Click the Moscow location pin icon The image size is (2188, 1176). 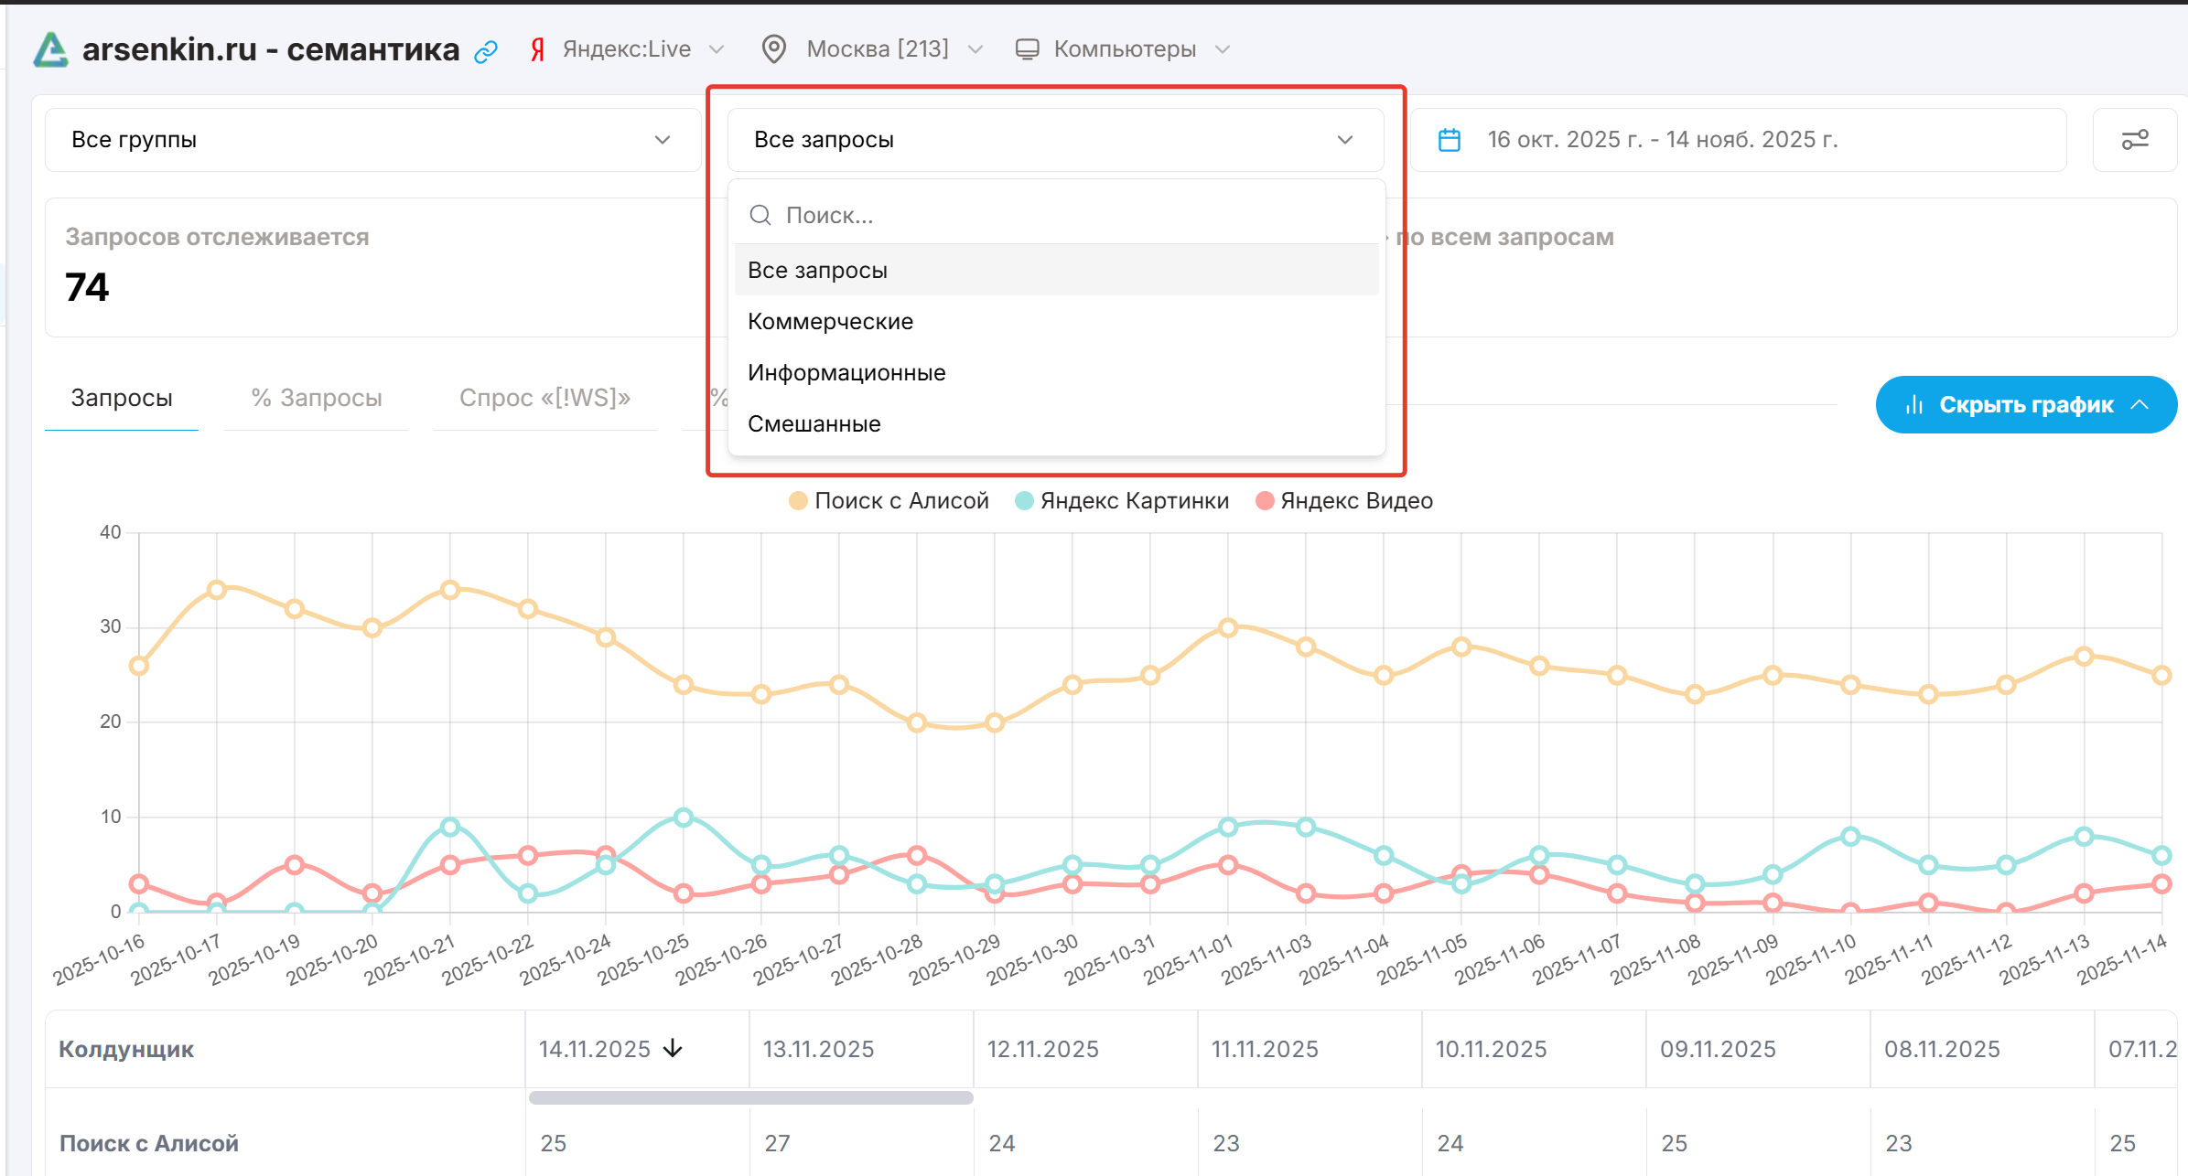[x=774, y=49]
